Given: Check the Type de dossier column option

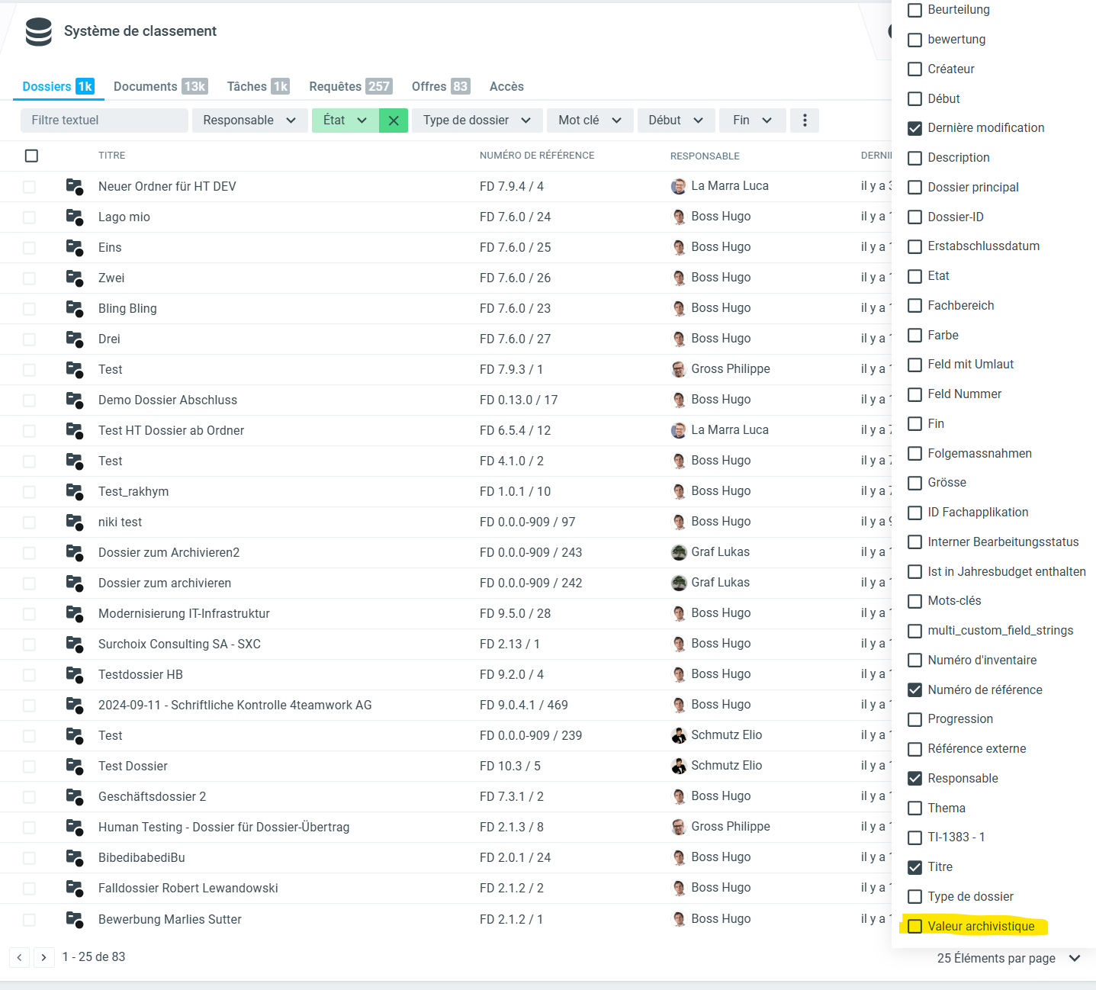Looking at the screenshot, I should pyautogui.click(x=914, y=897).
